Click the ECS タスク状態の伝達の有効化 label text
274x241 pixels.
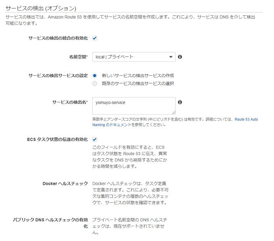point(57,139)
